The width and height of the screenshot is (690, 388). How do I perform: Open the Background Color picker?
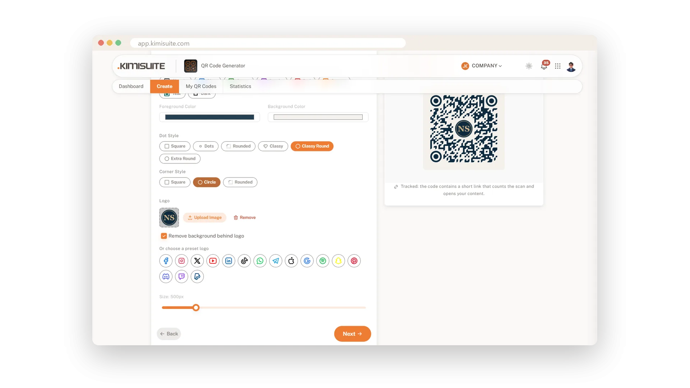point(318,117)
